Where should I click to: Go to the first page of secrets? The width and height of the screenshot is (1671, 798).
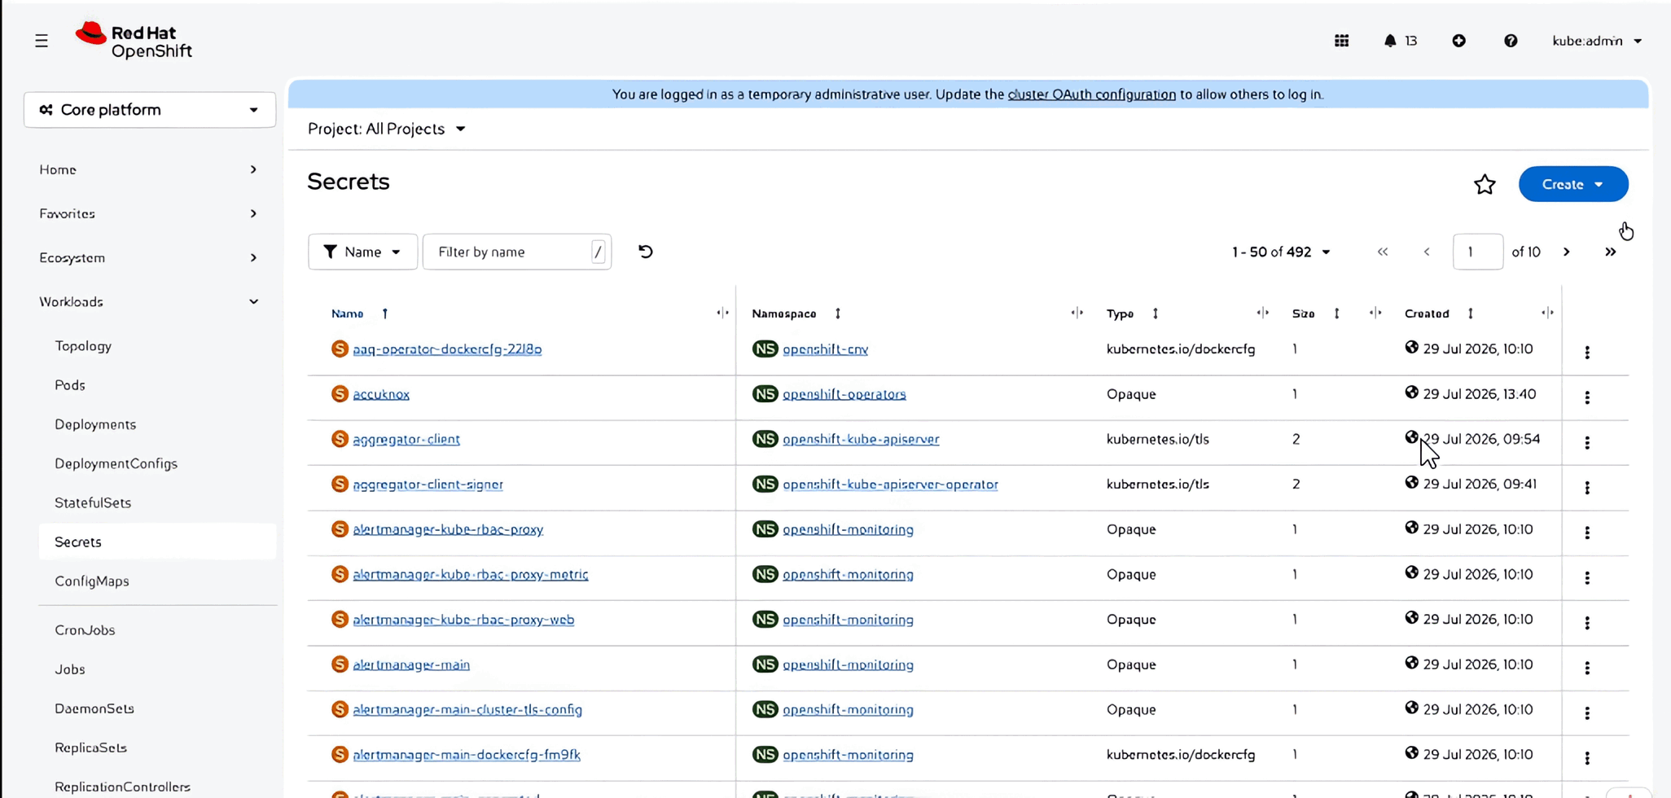point(1383,252)
